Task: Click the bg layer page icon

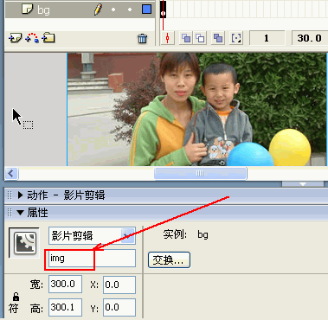Action: [x=27, y=10]
